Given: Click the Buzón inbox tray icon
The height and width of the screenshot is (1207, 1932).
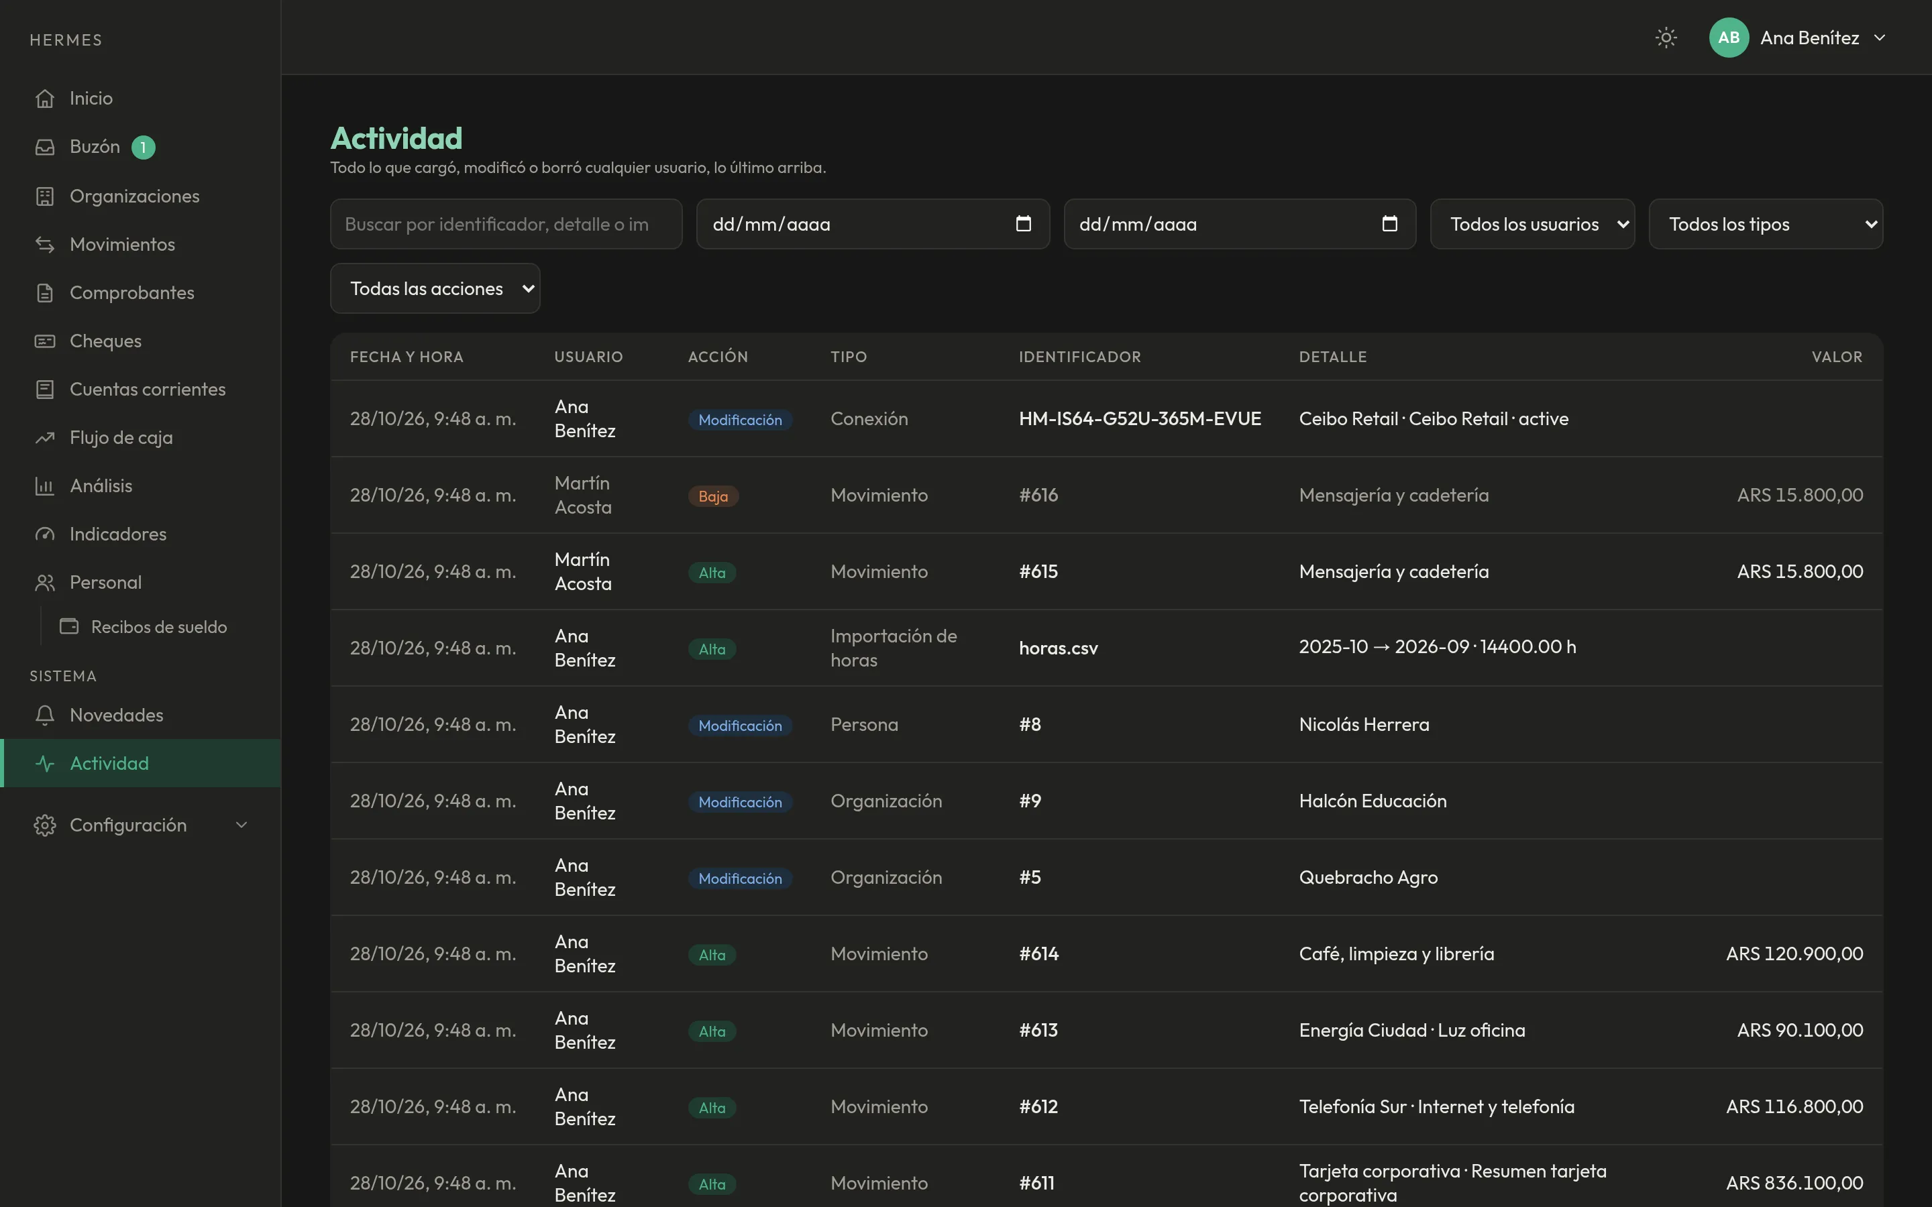Looking at the screenshot, I should [45, 147].
